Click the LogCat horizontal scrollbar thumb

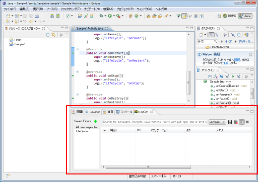(x=148, y=167)
